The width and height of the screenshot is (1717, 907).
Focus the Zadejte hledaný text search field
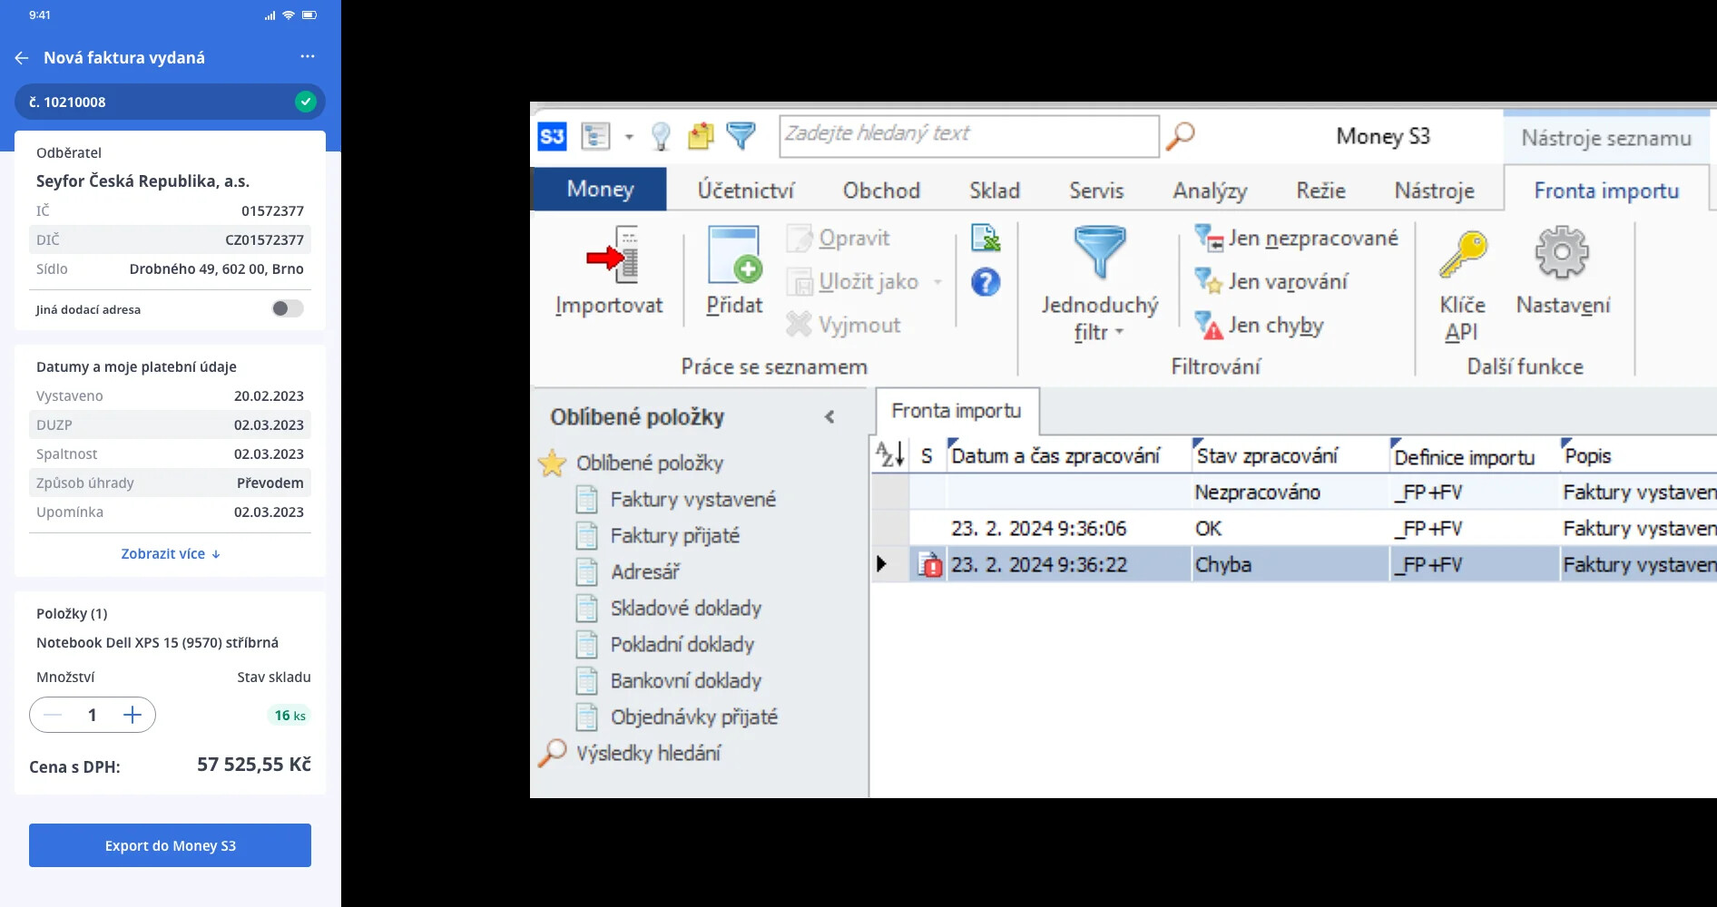pyautogui.click(x=968, y=135)
